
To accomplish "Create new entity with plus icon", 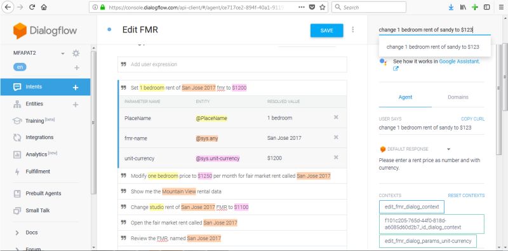I will tap(76, 104).
